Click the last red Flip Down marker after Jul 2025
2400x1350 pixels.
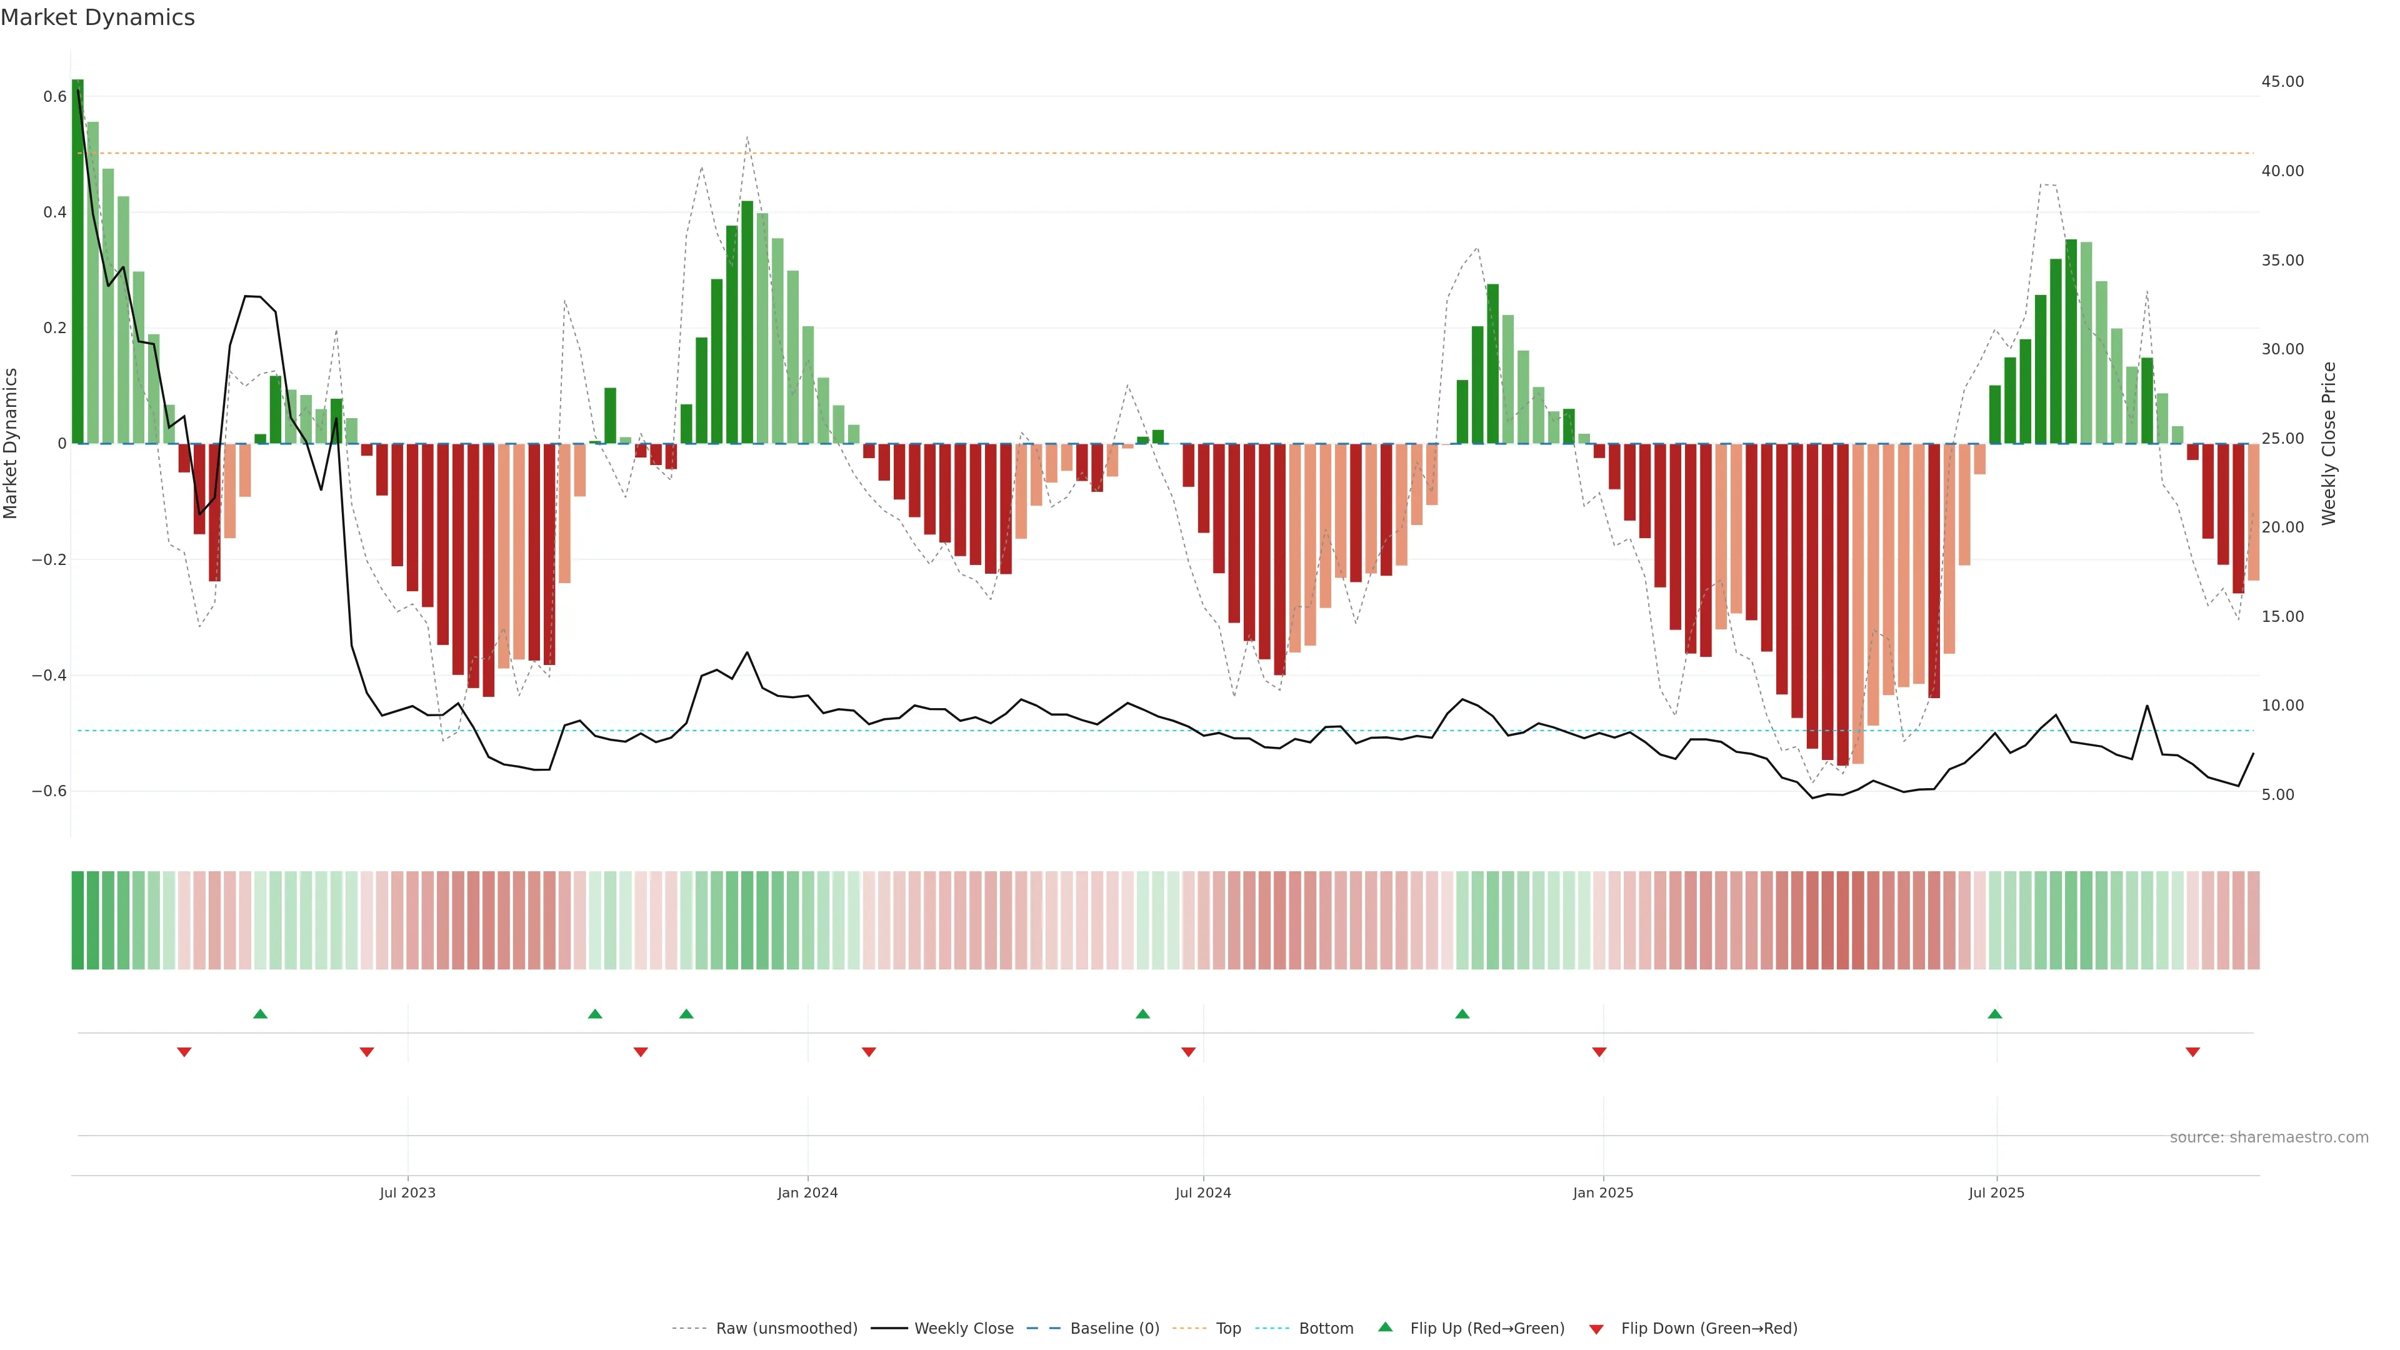click(x=2192, y=1052)
